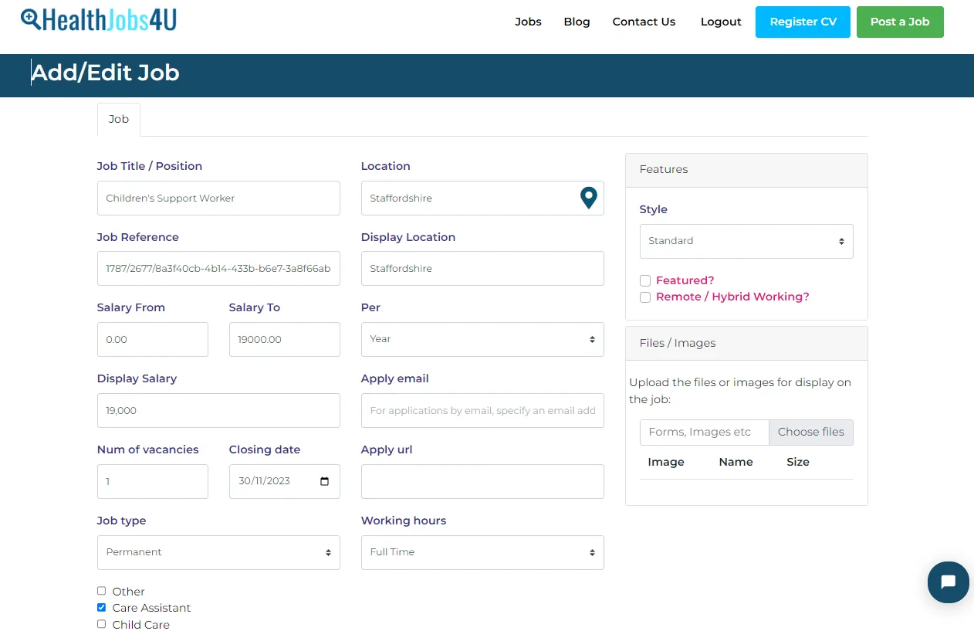Click the Forms, Images etc file input
The width and height of the screenshot is (974, 631).
pyautogui.click(x=704, y=432)
